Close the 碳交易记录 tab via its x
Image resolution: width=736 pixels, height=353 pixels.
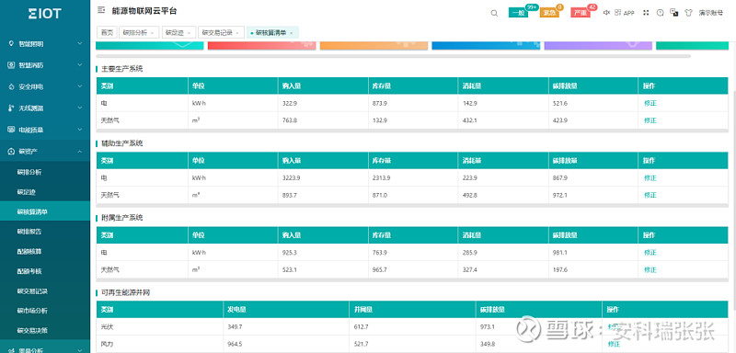click(x=237, y=33)
